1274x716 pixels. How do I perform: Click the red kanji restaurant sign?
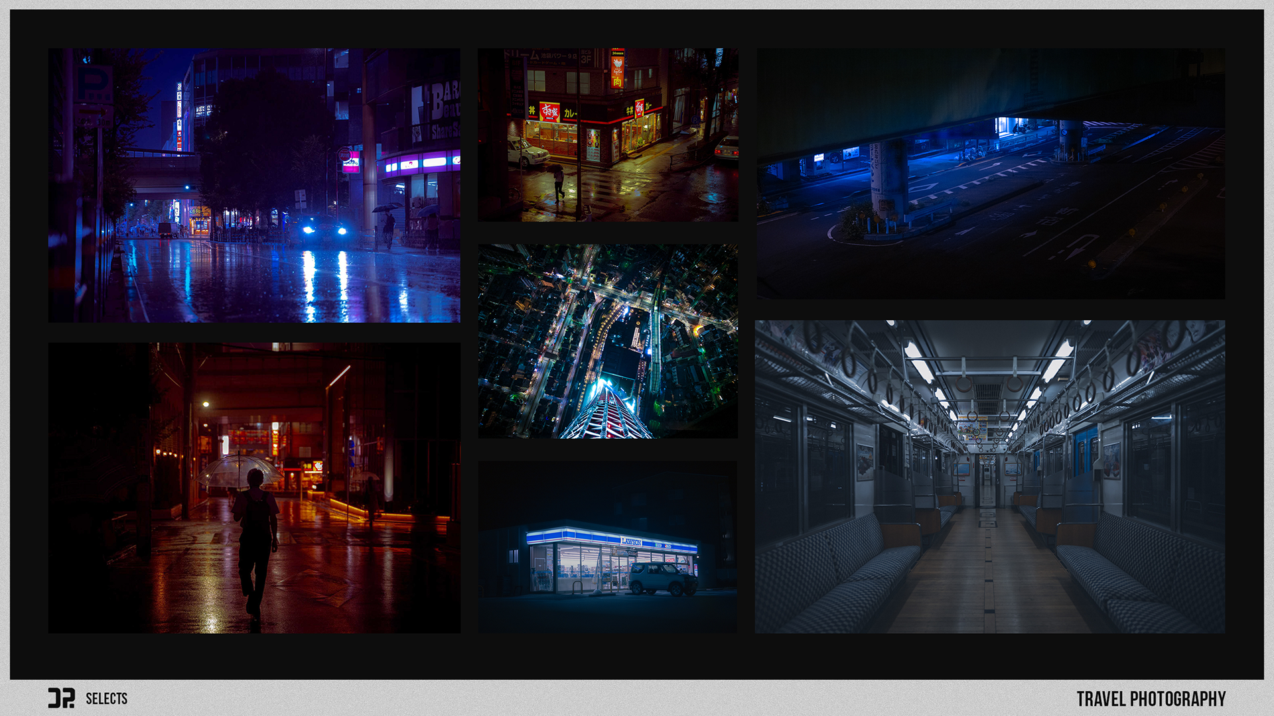coord(549,111)
